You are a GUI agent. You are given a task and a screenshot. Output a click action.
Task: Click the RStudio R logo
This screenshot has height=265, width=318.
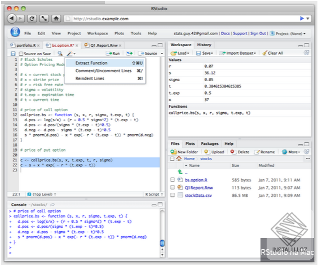tap(15, 32)
